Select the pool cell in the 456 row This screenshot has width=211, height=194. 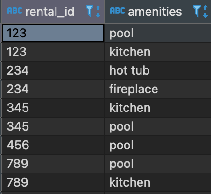[158, 145]
